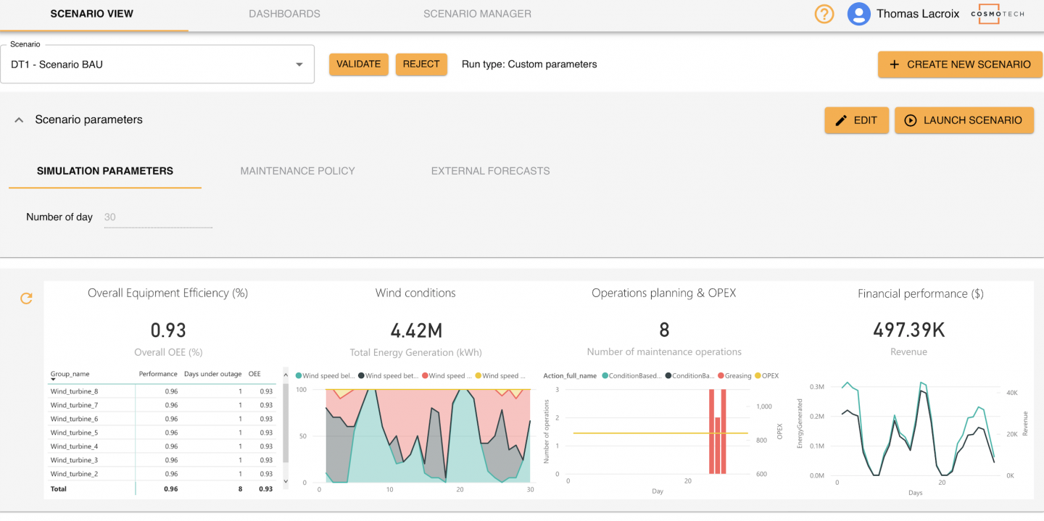1044x521 pixels.
Task: Select the Wind_turbine_7 row
Action: (x=162, y=405)
